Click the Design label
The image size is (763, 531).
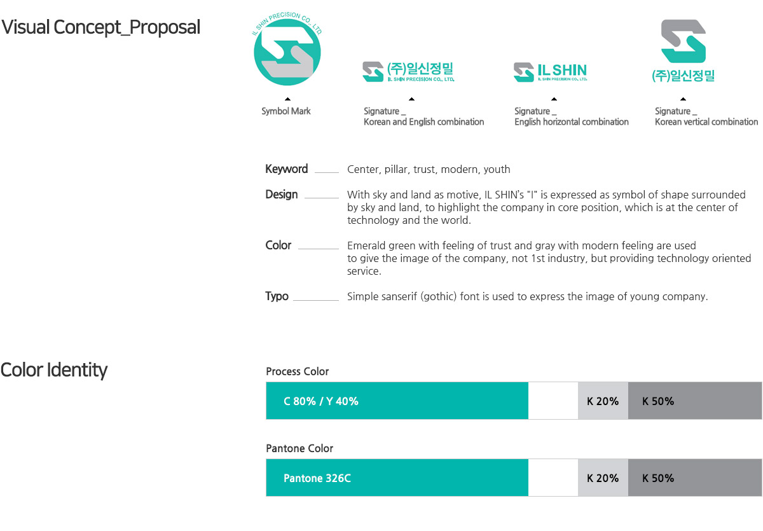pos(282,195)
